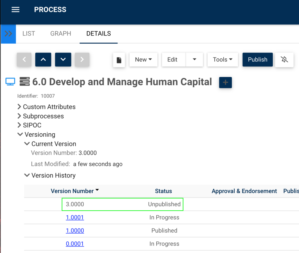Toggle notifications with the crossed-bell icon
This screenshot has height=253, width=299.
coord(284,60)
